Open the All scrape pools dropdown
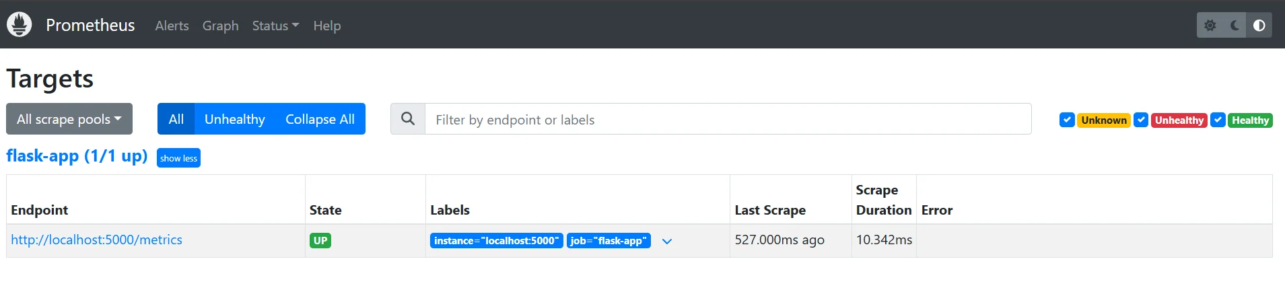1285x290 pixels. [69, 119]
